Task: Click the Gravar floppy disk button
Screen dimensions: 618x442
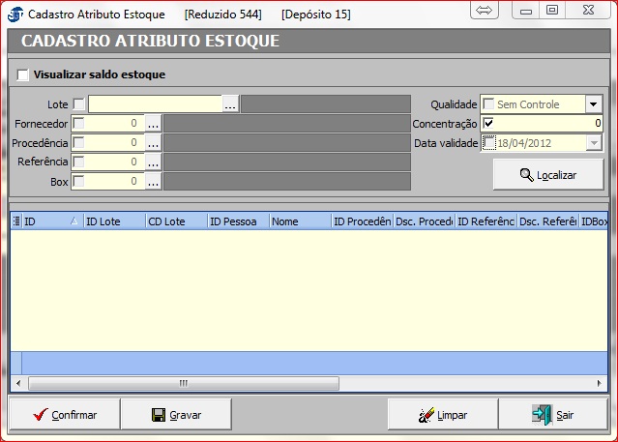Action: (x=176, y=414)
